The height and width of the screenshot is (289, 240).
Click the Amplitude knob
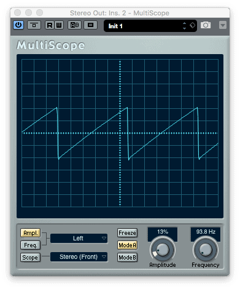pyautogui.click(x=163, y=250)
